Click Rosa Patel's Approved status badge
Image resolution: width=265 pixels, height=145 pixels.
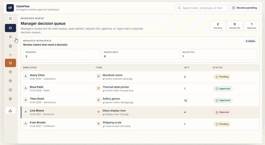tap(223, 88)
